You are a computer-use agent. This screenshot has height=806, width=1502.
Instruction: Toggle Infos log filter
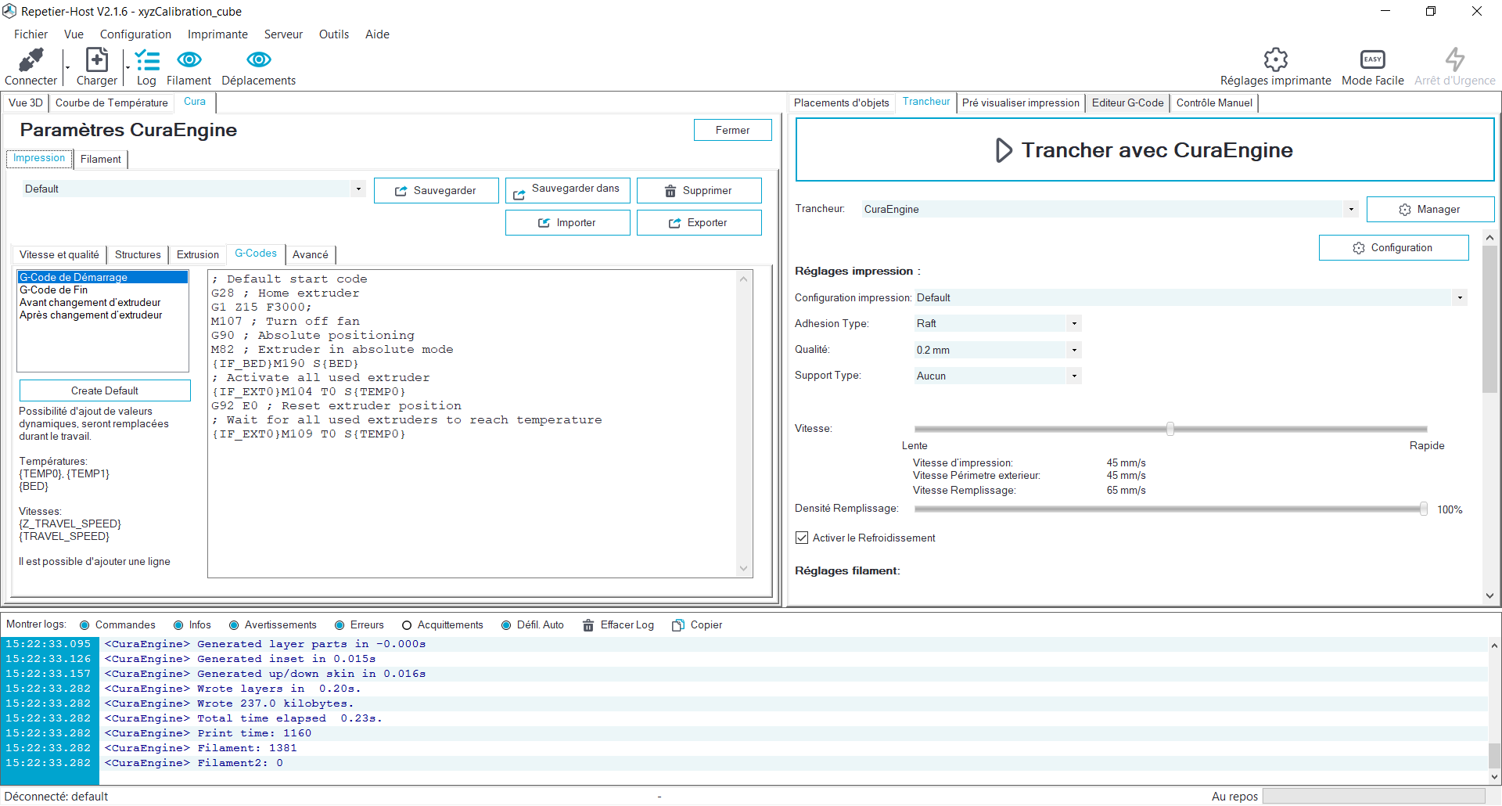178,625
